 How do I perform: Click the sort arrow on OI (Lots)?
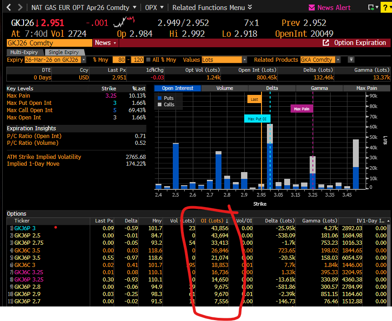tap(227, 221)
